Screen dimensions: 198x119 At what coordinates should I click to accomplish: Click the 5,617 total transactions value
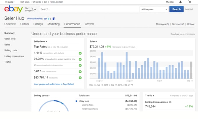37,71
